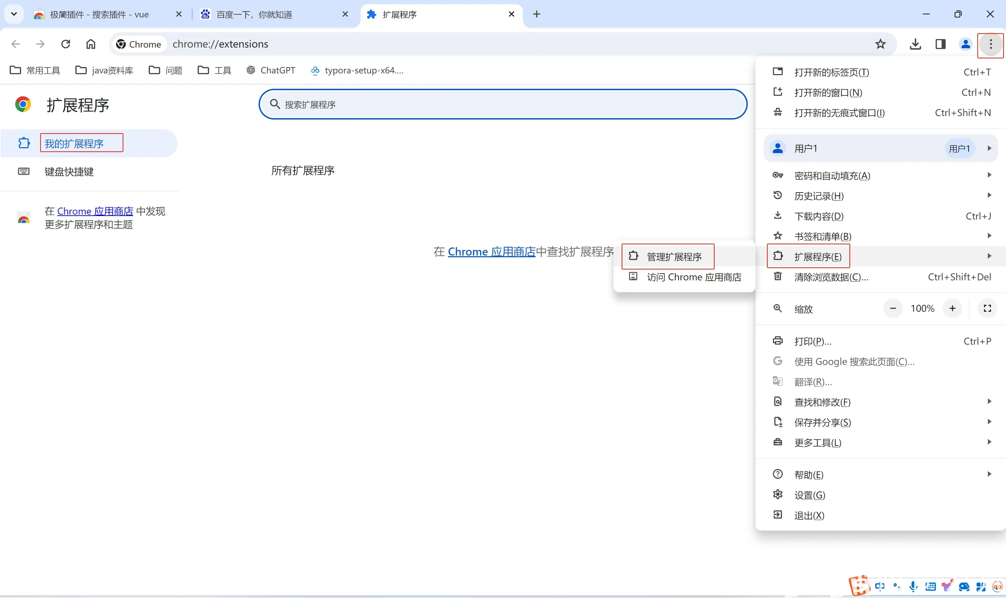Open a new tab with plus button
1006x598 pixels.
click(537, 14)
